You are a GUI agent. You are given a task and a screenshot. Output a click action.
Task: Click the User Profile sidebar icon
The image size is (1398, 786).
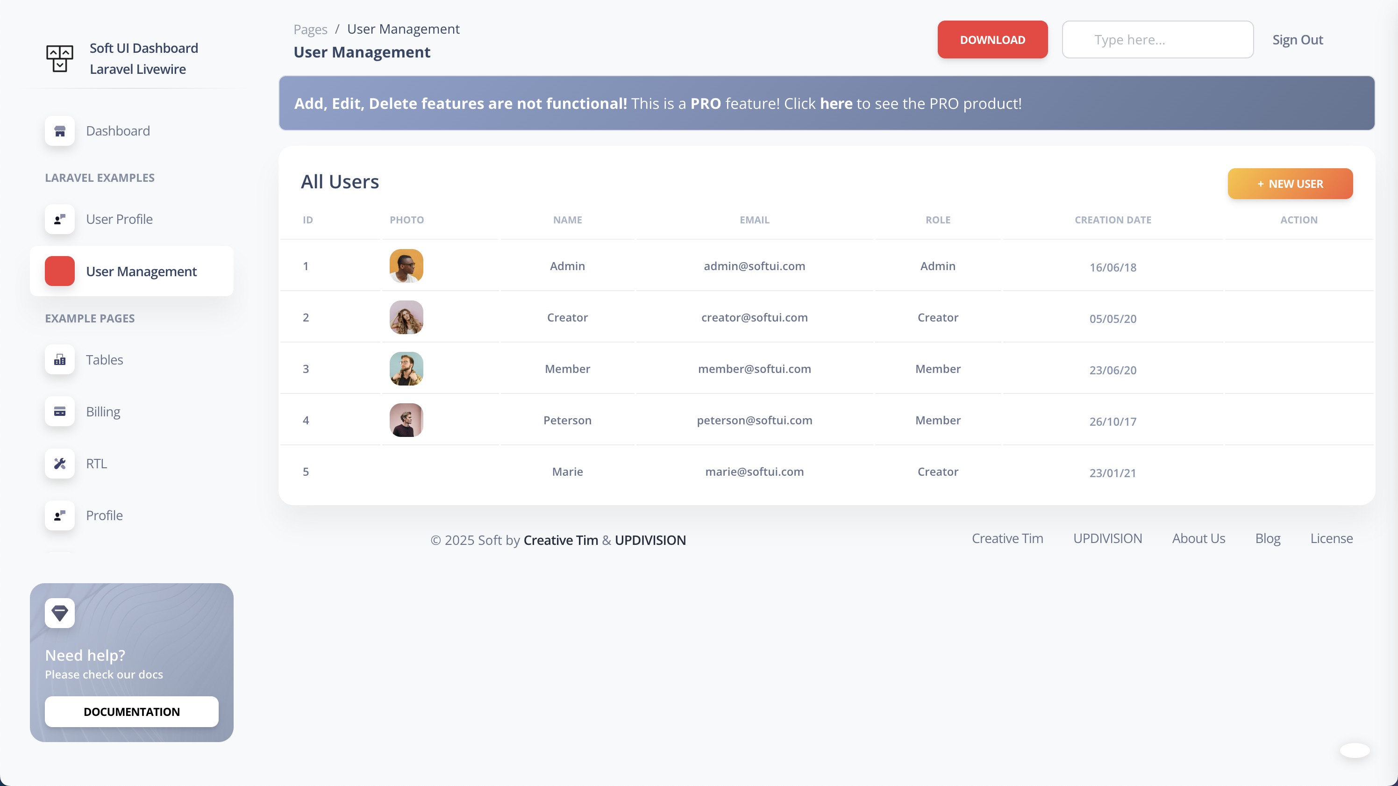pyautogui.click(x=60, y=219)
